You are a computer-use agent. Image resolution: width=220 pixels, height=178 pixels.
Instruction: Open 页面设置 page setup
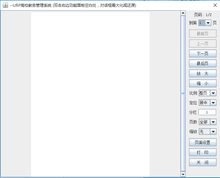pos(203,142)
